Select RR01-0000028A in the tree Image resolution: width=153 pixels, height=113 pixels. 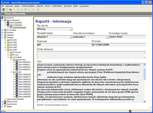pyautogui.click(x=16, y=25)
